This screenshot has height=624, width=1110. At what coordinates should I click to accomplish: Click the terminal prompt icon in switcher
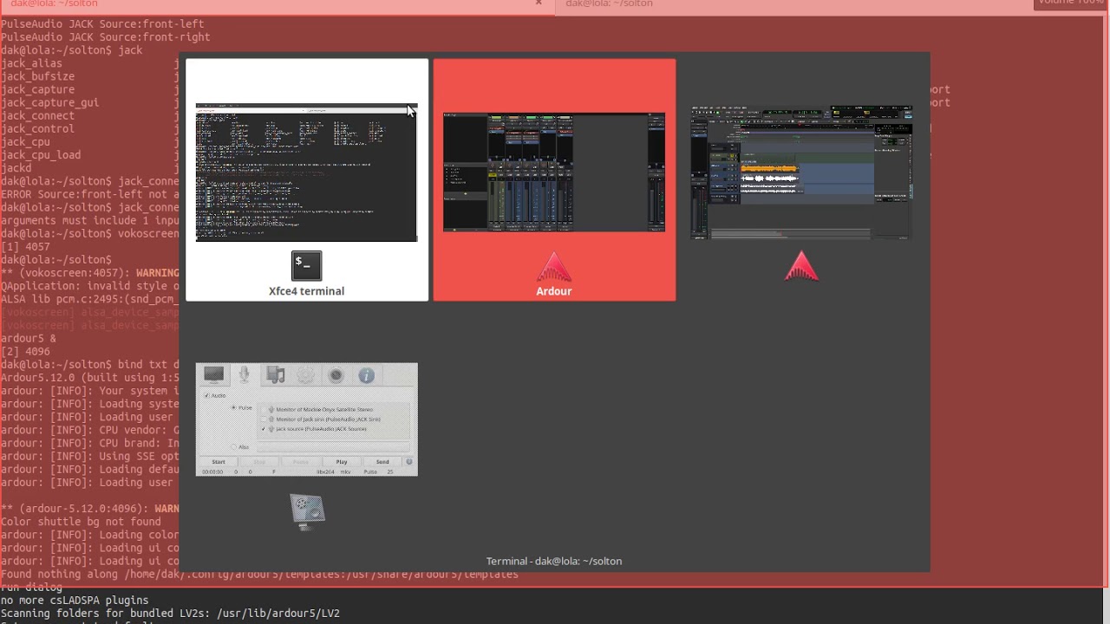306,265
